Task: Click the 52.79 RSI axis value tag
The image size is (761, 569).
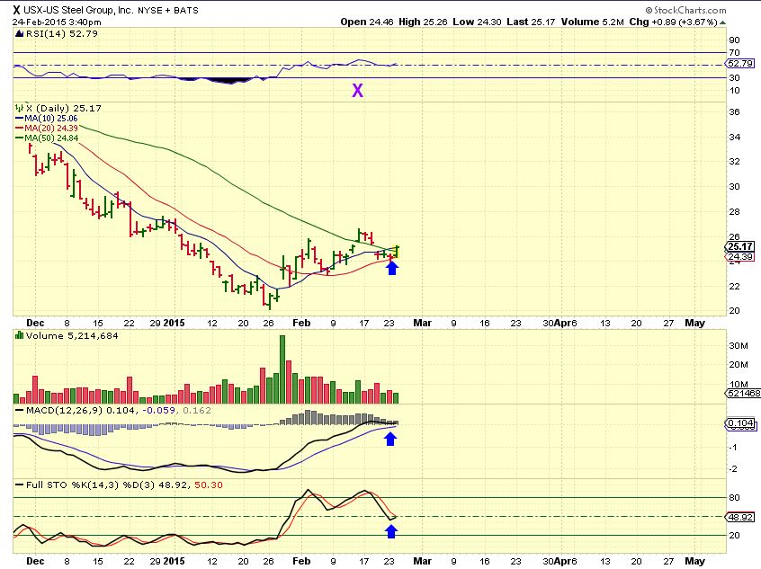Action: click(x=739, y=64)
